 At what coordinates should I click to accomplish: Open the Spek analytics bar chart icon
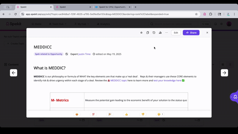160,33
